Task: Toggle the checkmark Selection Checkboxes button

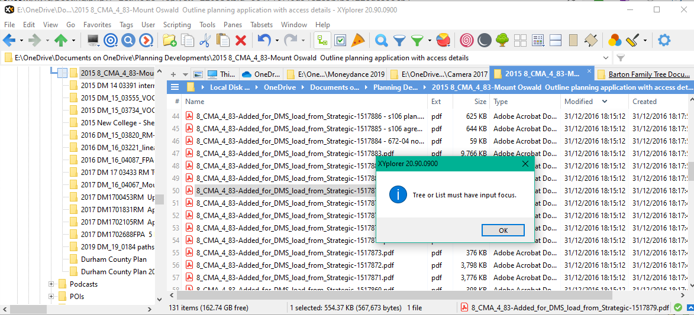Action: [340, 40]
